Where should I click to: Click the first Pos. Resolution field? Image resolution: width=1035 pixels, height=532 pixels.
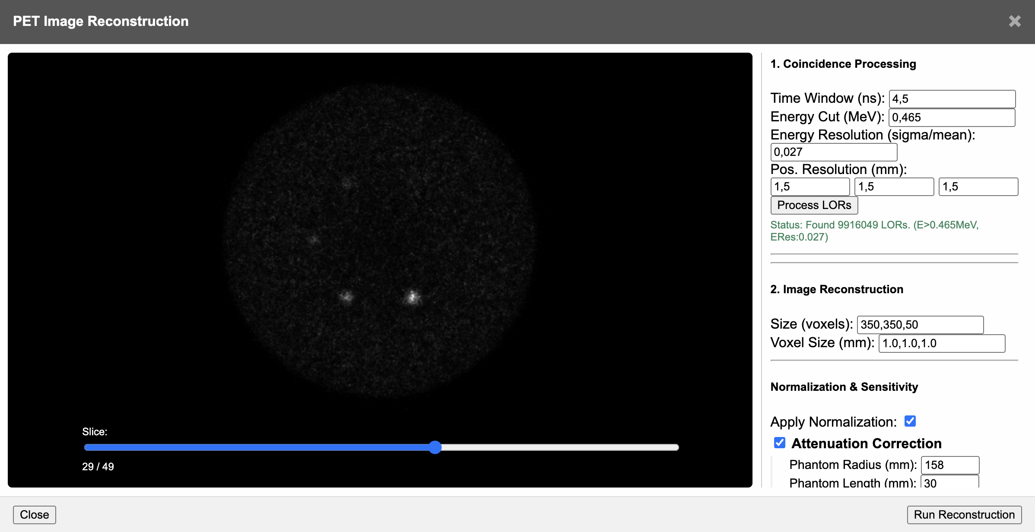810,187
